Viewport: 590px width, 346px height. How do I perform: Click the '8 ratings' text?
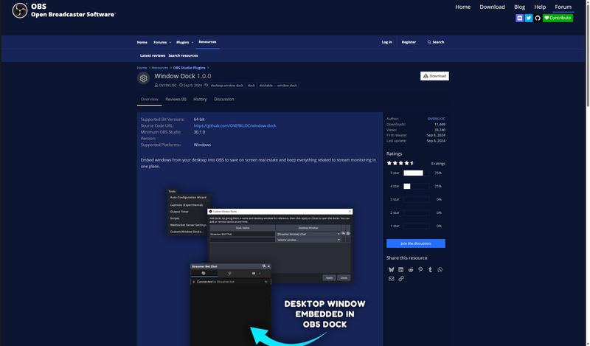pos(438,163)
